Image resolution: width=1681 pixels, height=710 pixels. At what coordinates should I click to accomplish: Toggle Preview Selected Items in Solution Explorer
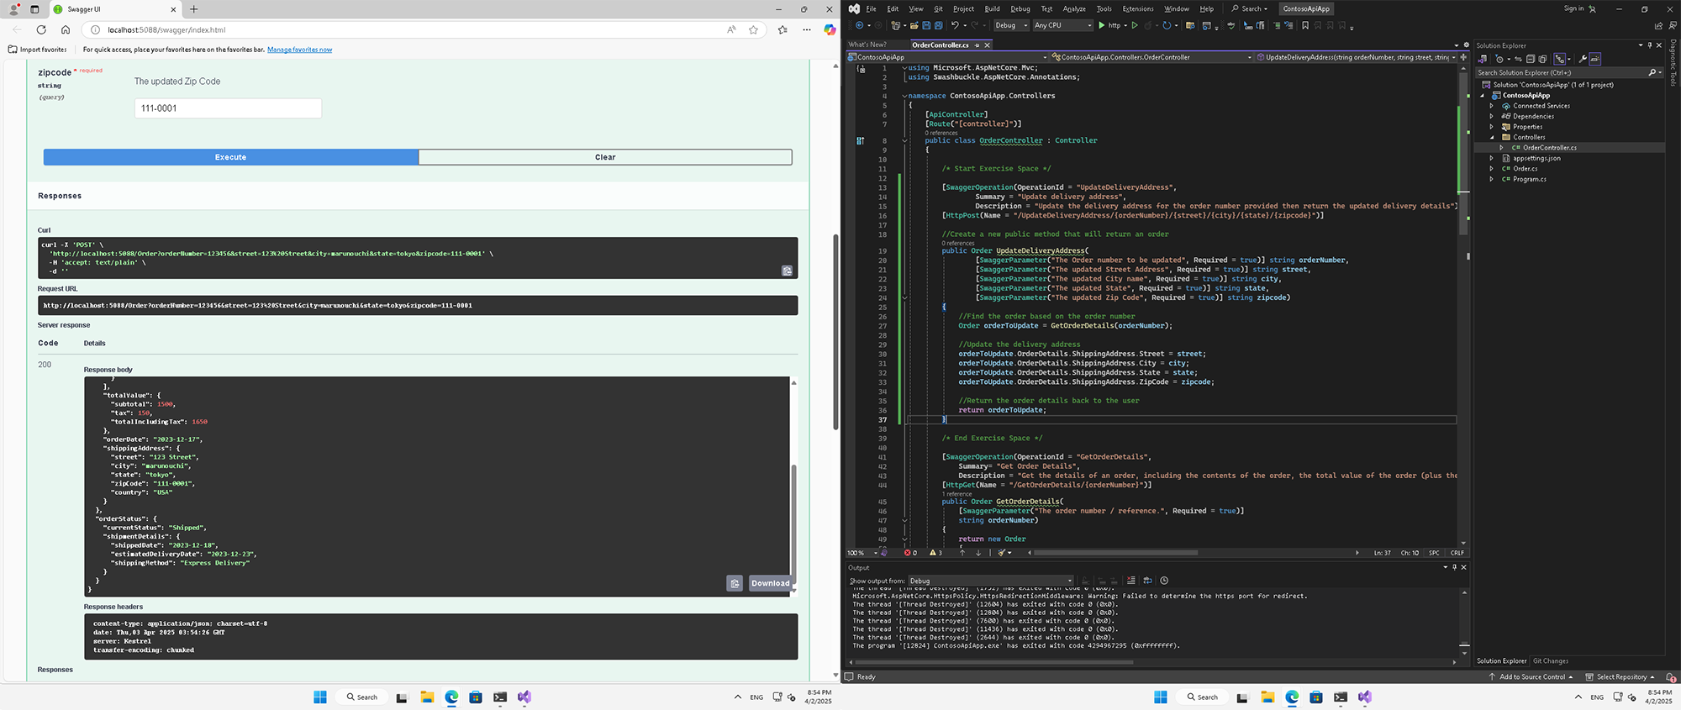click(1595, 59)
